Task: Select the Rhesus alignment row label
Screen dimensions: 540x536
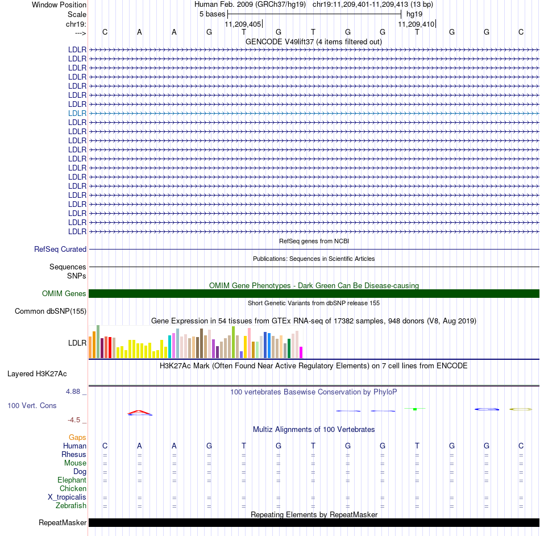Action: (74, 454)
